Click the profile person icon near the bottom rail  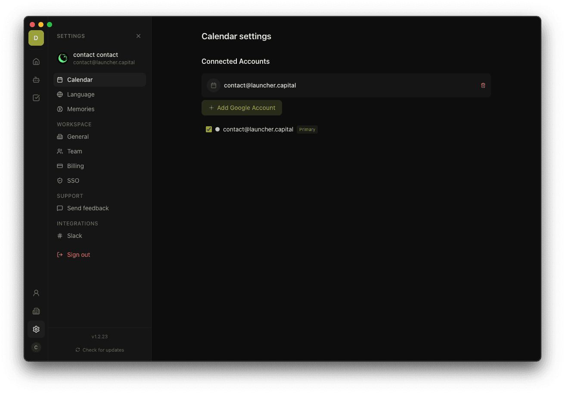click(x=36, y=293)
